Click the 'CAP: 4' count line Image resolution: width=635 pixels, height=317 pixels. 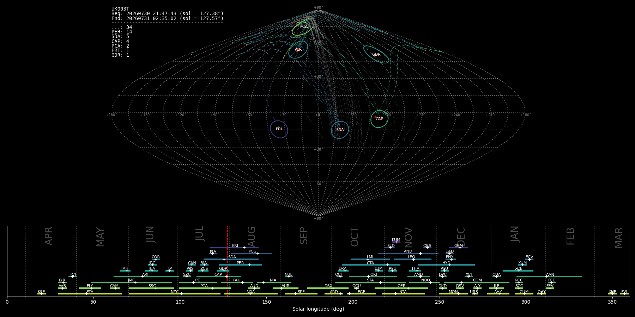click(120, 42)
